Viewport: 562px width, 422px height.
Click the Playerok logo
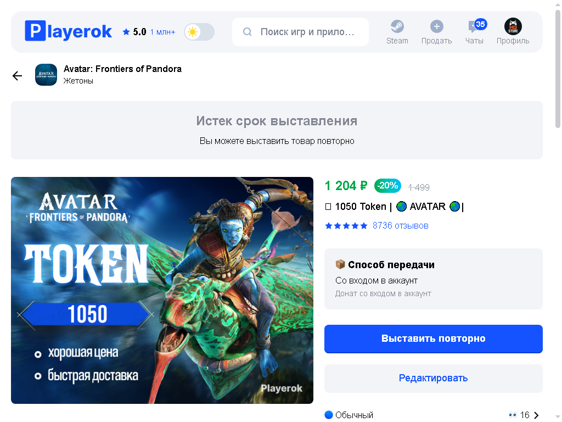[68, 31]
